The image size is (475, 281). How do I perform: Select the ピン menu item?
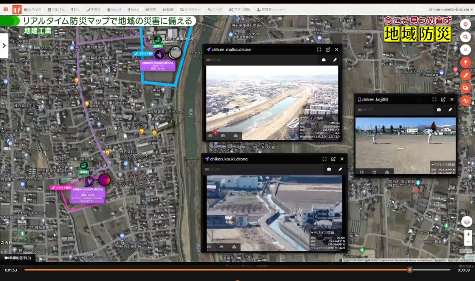(76, 9)
